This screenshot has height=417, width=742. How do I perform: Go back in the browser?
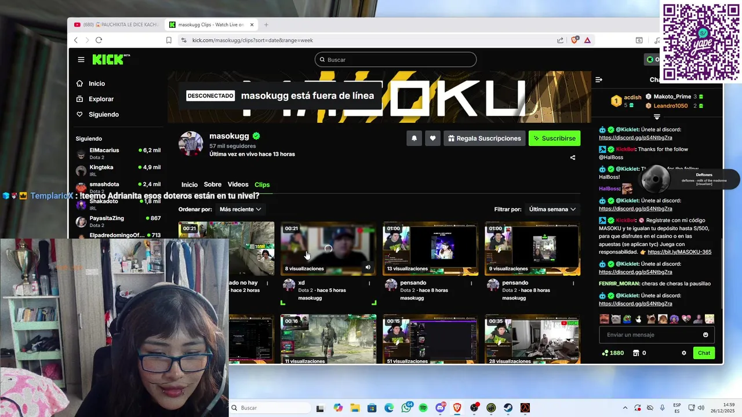(75, 40)
